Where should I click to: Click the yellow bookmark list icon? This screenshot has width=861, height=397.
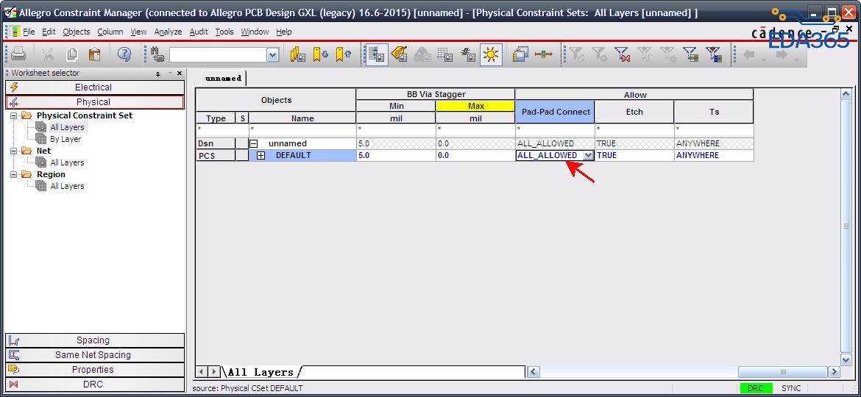click(x=297, y=54)
